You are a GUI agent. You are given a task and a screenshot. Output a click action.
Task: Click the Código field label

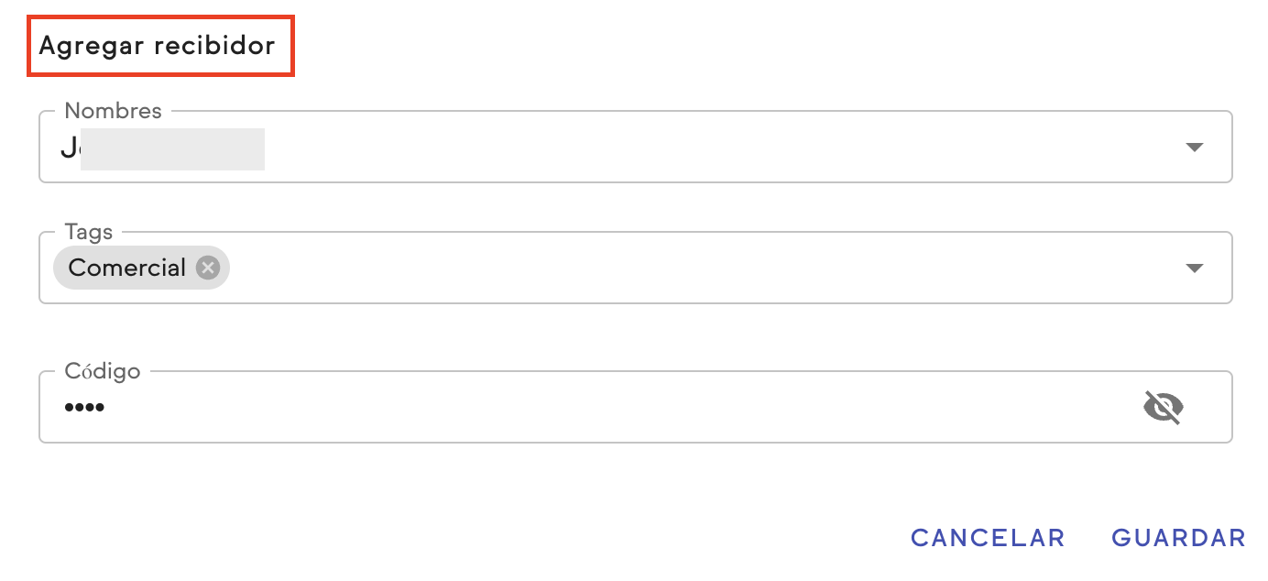click(x=103, y=371)
